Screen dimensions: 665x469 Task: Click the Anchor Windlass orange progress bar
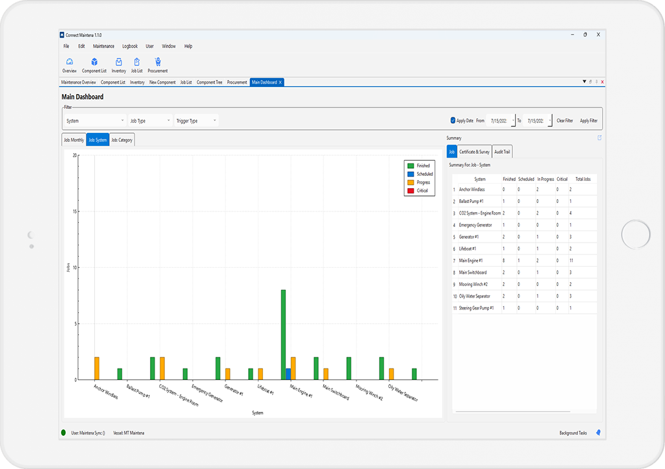click(97, 368)
